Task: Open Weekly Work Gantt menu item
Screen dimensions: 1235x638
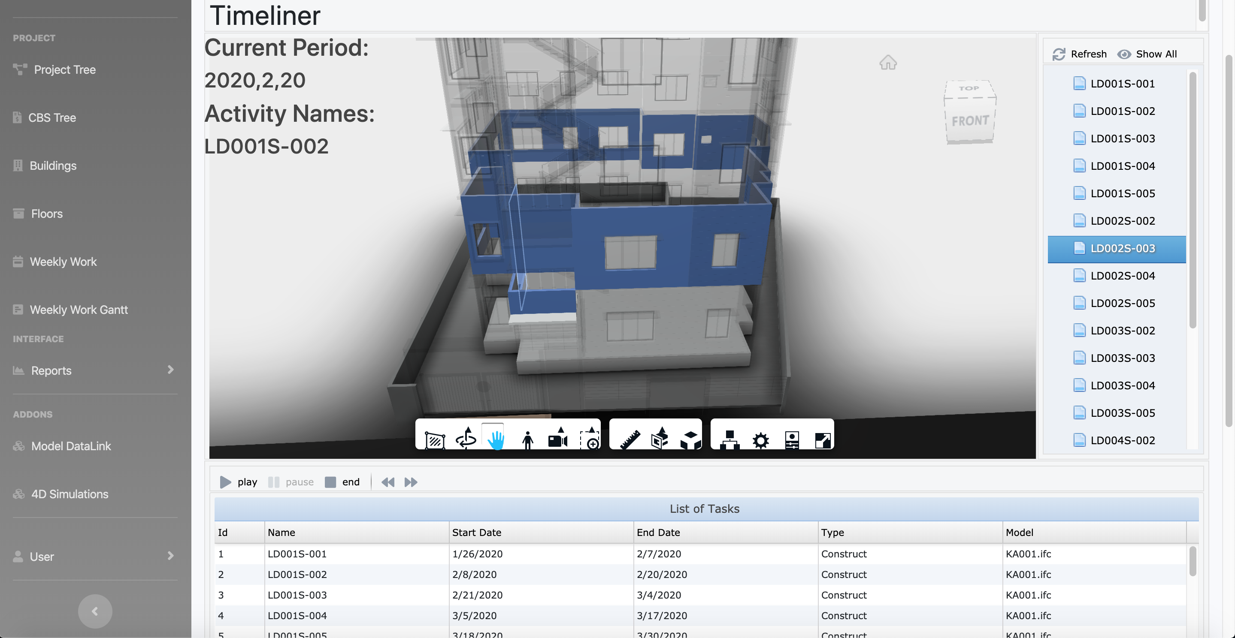Action: click(79, 310)
